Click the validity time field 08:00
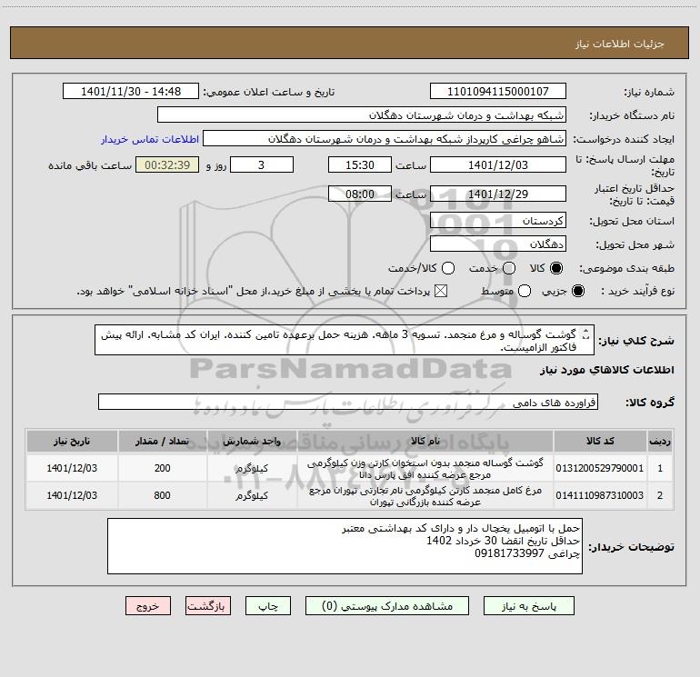700x677 pixels. pyautogui.click(x=360, y=194)
